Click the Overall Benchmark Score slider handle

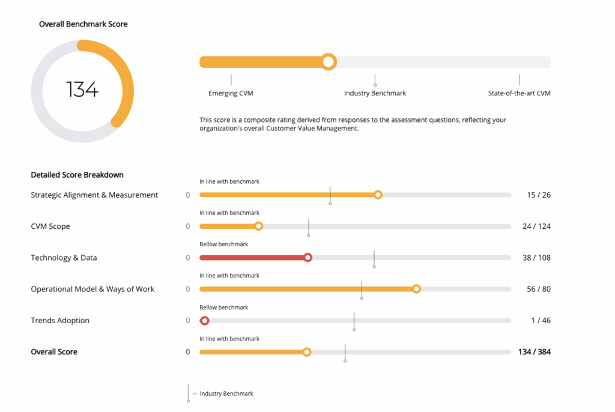[328, 62]
